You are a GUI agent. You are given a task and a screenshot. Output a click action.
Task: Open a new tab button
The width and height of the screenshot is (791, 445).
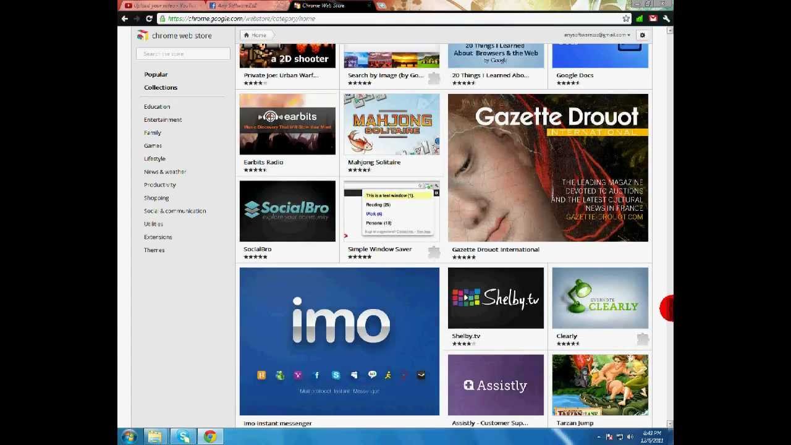381,6
